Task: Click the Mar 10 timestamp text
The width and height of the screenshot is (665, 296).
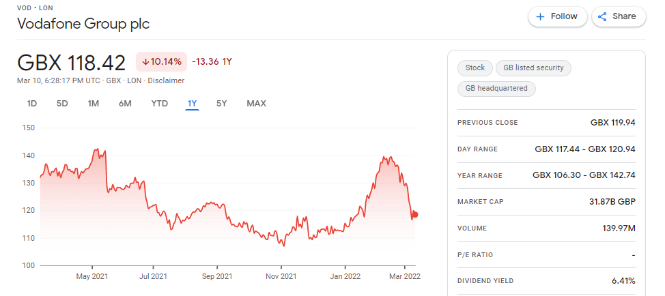Action: (x=59, y=80)
